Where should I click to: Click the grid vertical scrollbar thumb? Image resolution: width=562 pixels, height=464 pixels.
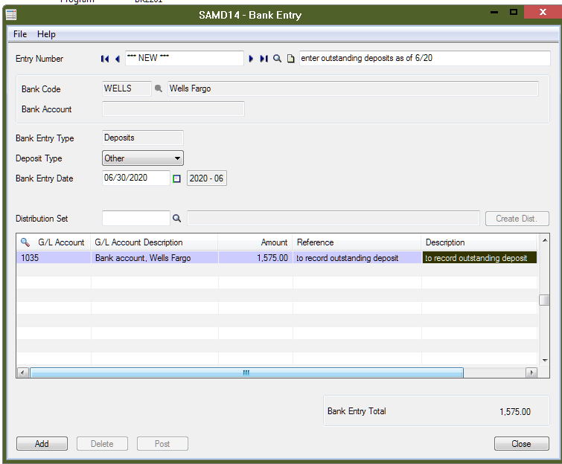point(545,300)
